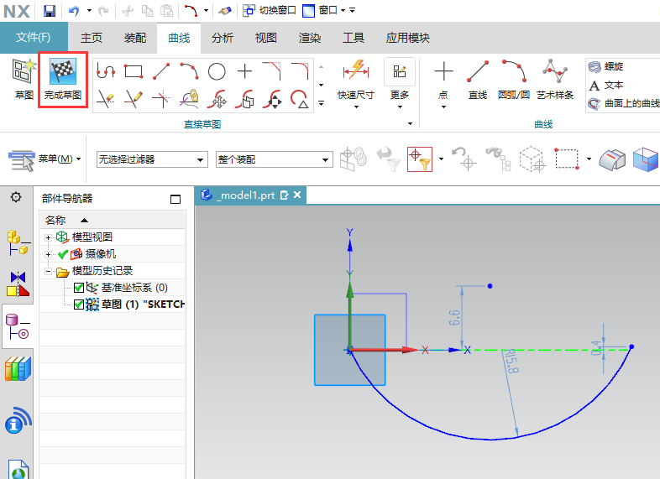This screenshot has width=660, height=479.
Task: Expand the Model Views (模型视图) tree node
Action: [x=49, y=237]
